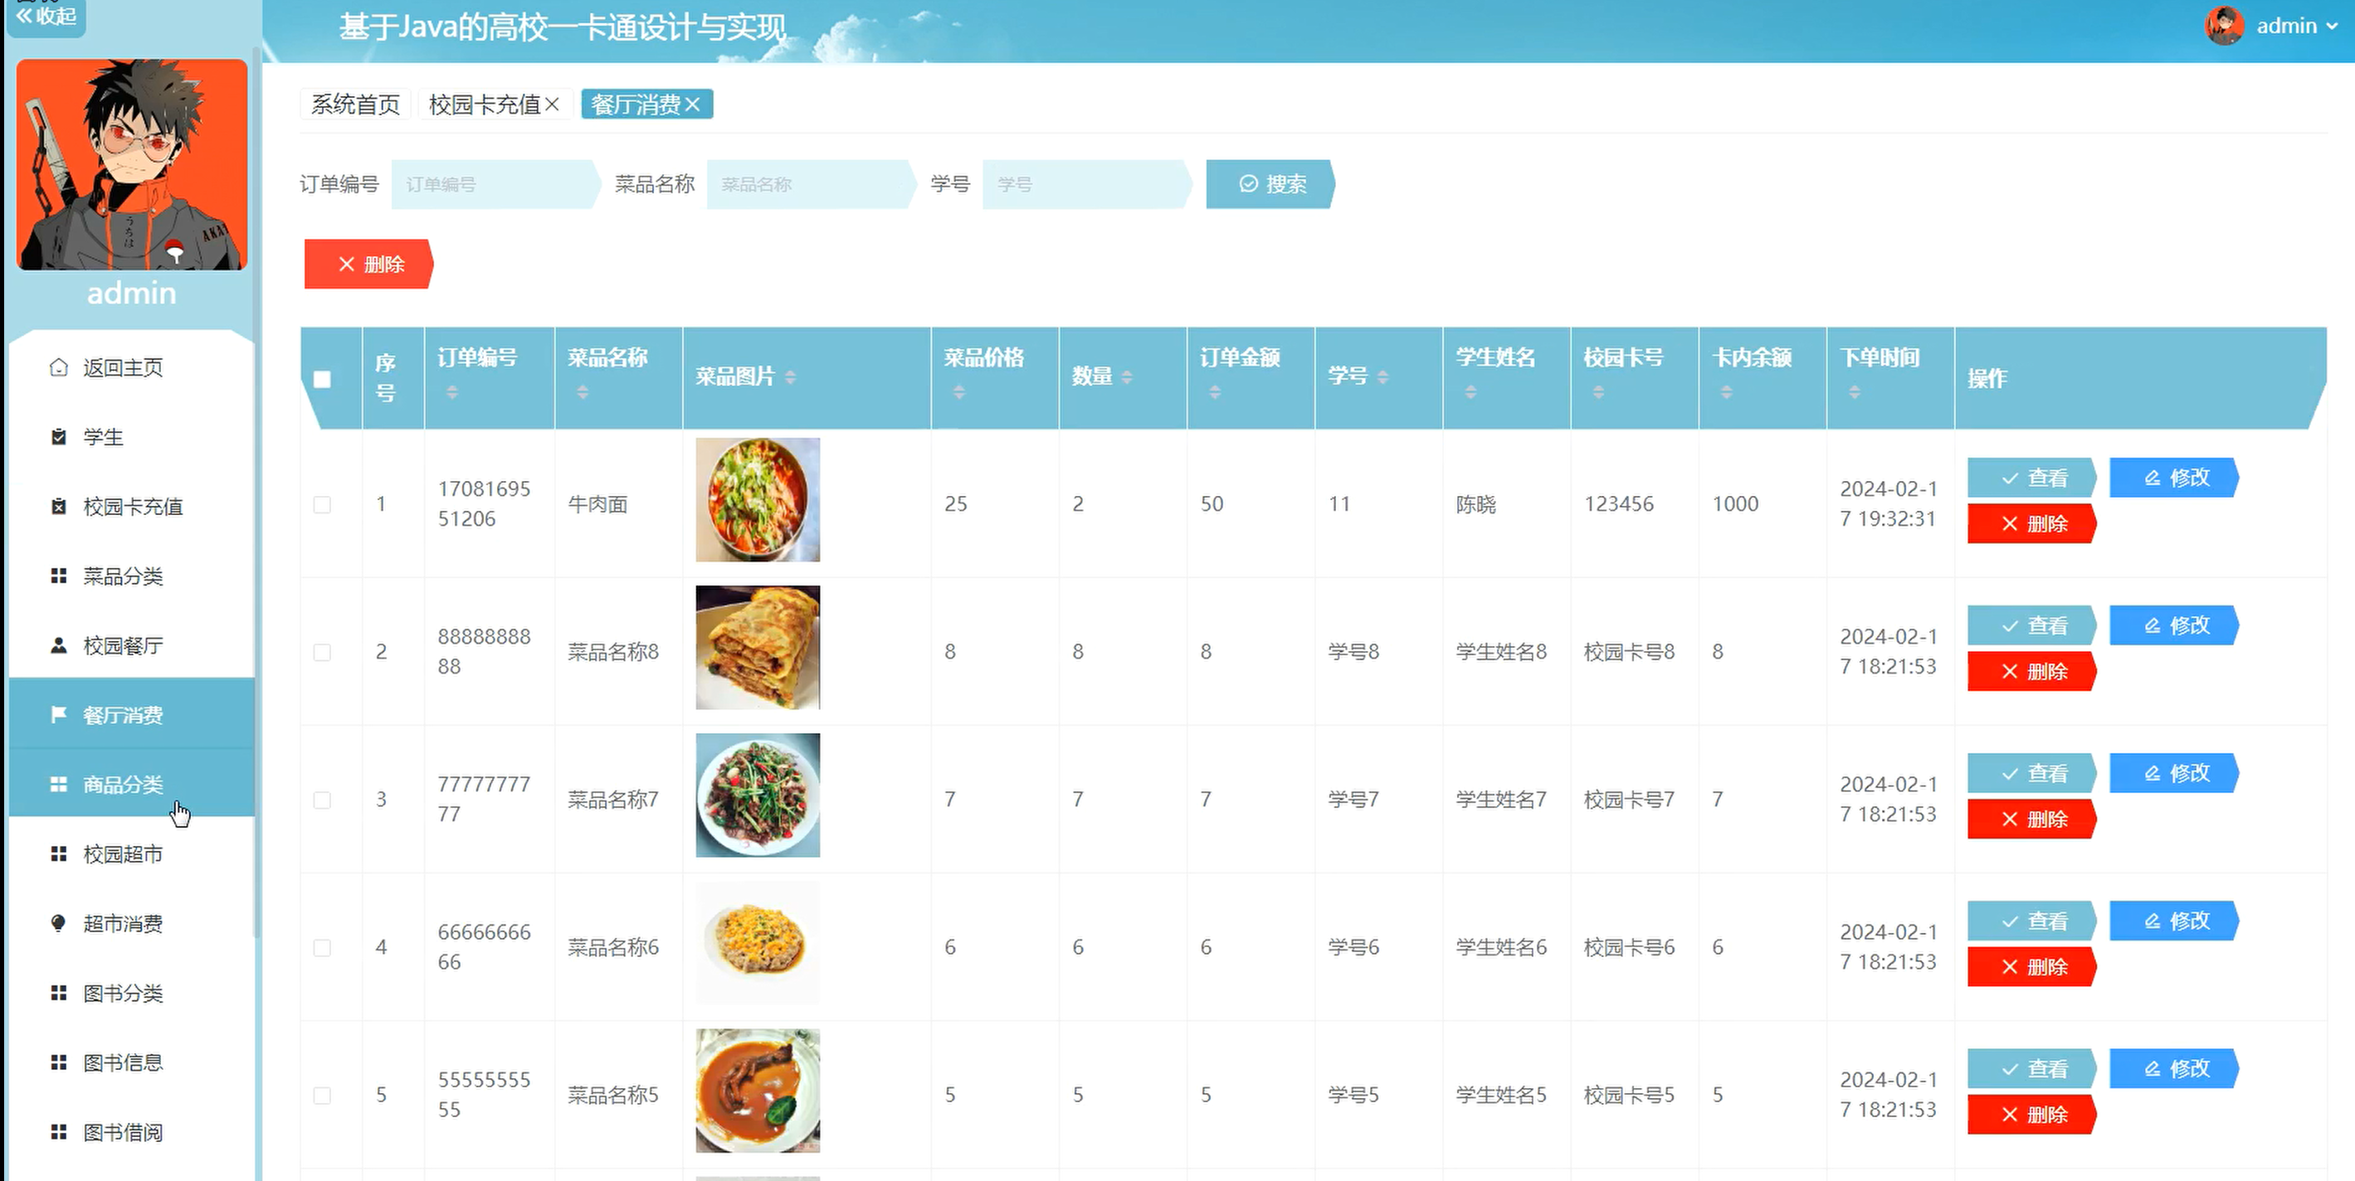This screenshot has height=1181, width=2355.
Task: Close the 餐厅消费 tab with its X
Action: tap(692, 105)
